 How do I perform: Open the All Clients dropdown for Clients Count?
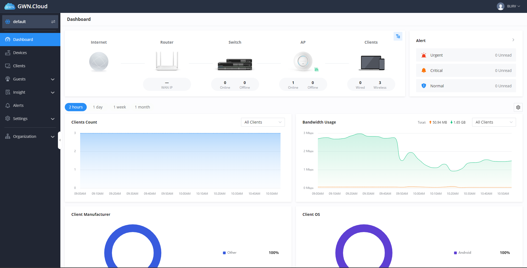pyautogui.click(x=262, y=122)
